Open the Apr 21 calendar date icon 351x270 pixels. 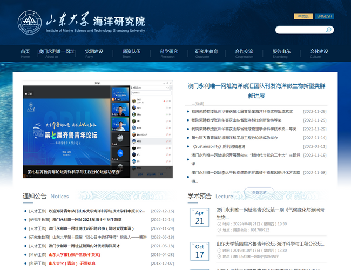pyautogui.click(x=200, y=217)
